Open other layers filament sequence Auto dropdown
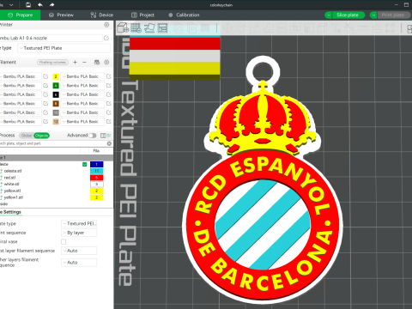 79,263
